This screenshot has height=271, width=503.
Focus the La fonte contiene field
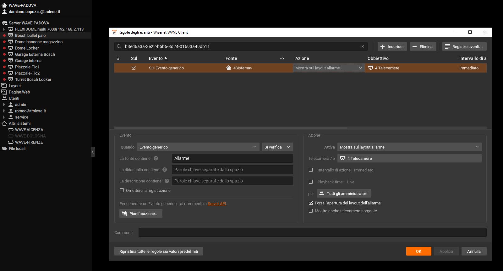coord(232,158)
